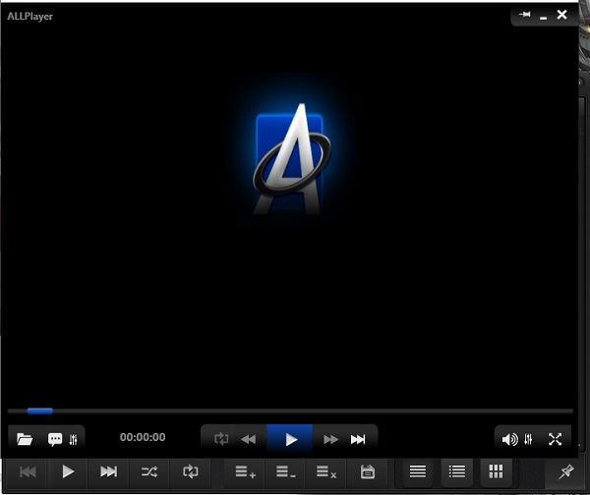The height and width of the screenshot is (495, 590).
Task: Click the 00:00:00 time display
Action: (x=143, y=437)
